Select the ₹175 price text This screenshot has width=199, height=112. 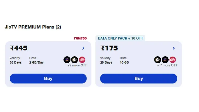(x=109, y=48)
